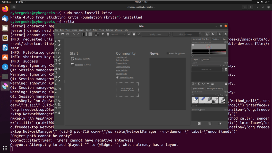Select the Multibrush tool
The image size is (272, 153).
[x=59, y=64]
